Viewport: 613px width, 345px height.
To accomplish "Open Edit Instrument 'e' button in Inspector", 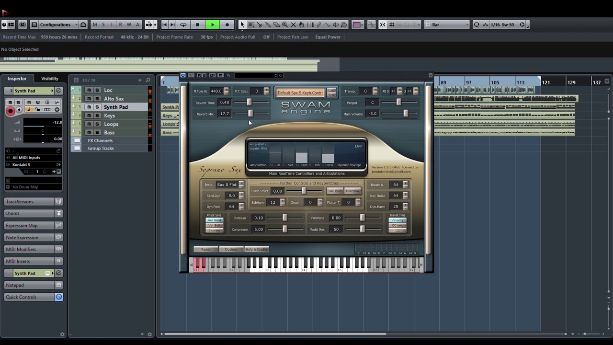I will point(58,91).
